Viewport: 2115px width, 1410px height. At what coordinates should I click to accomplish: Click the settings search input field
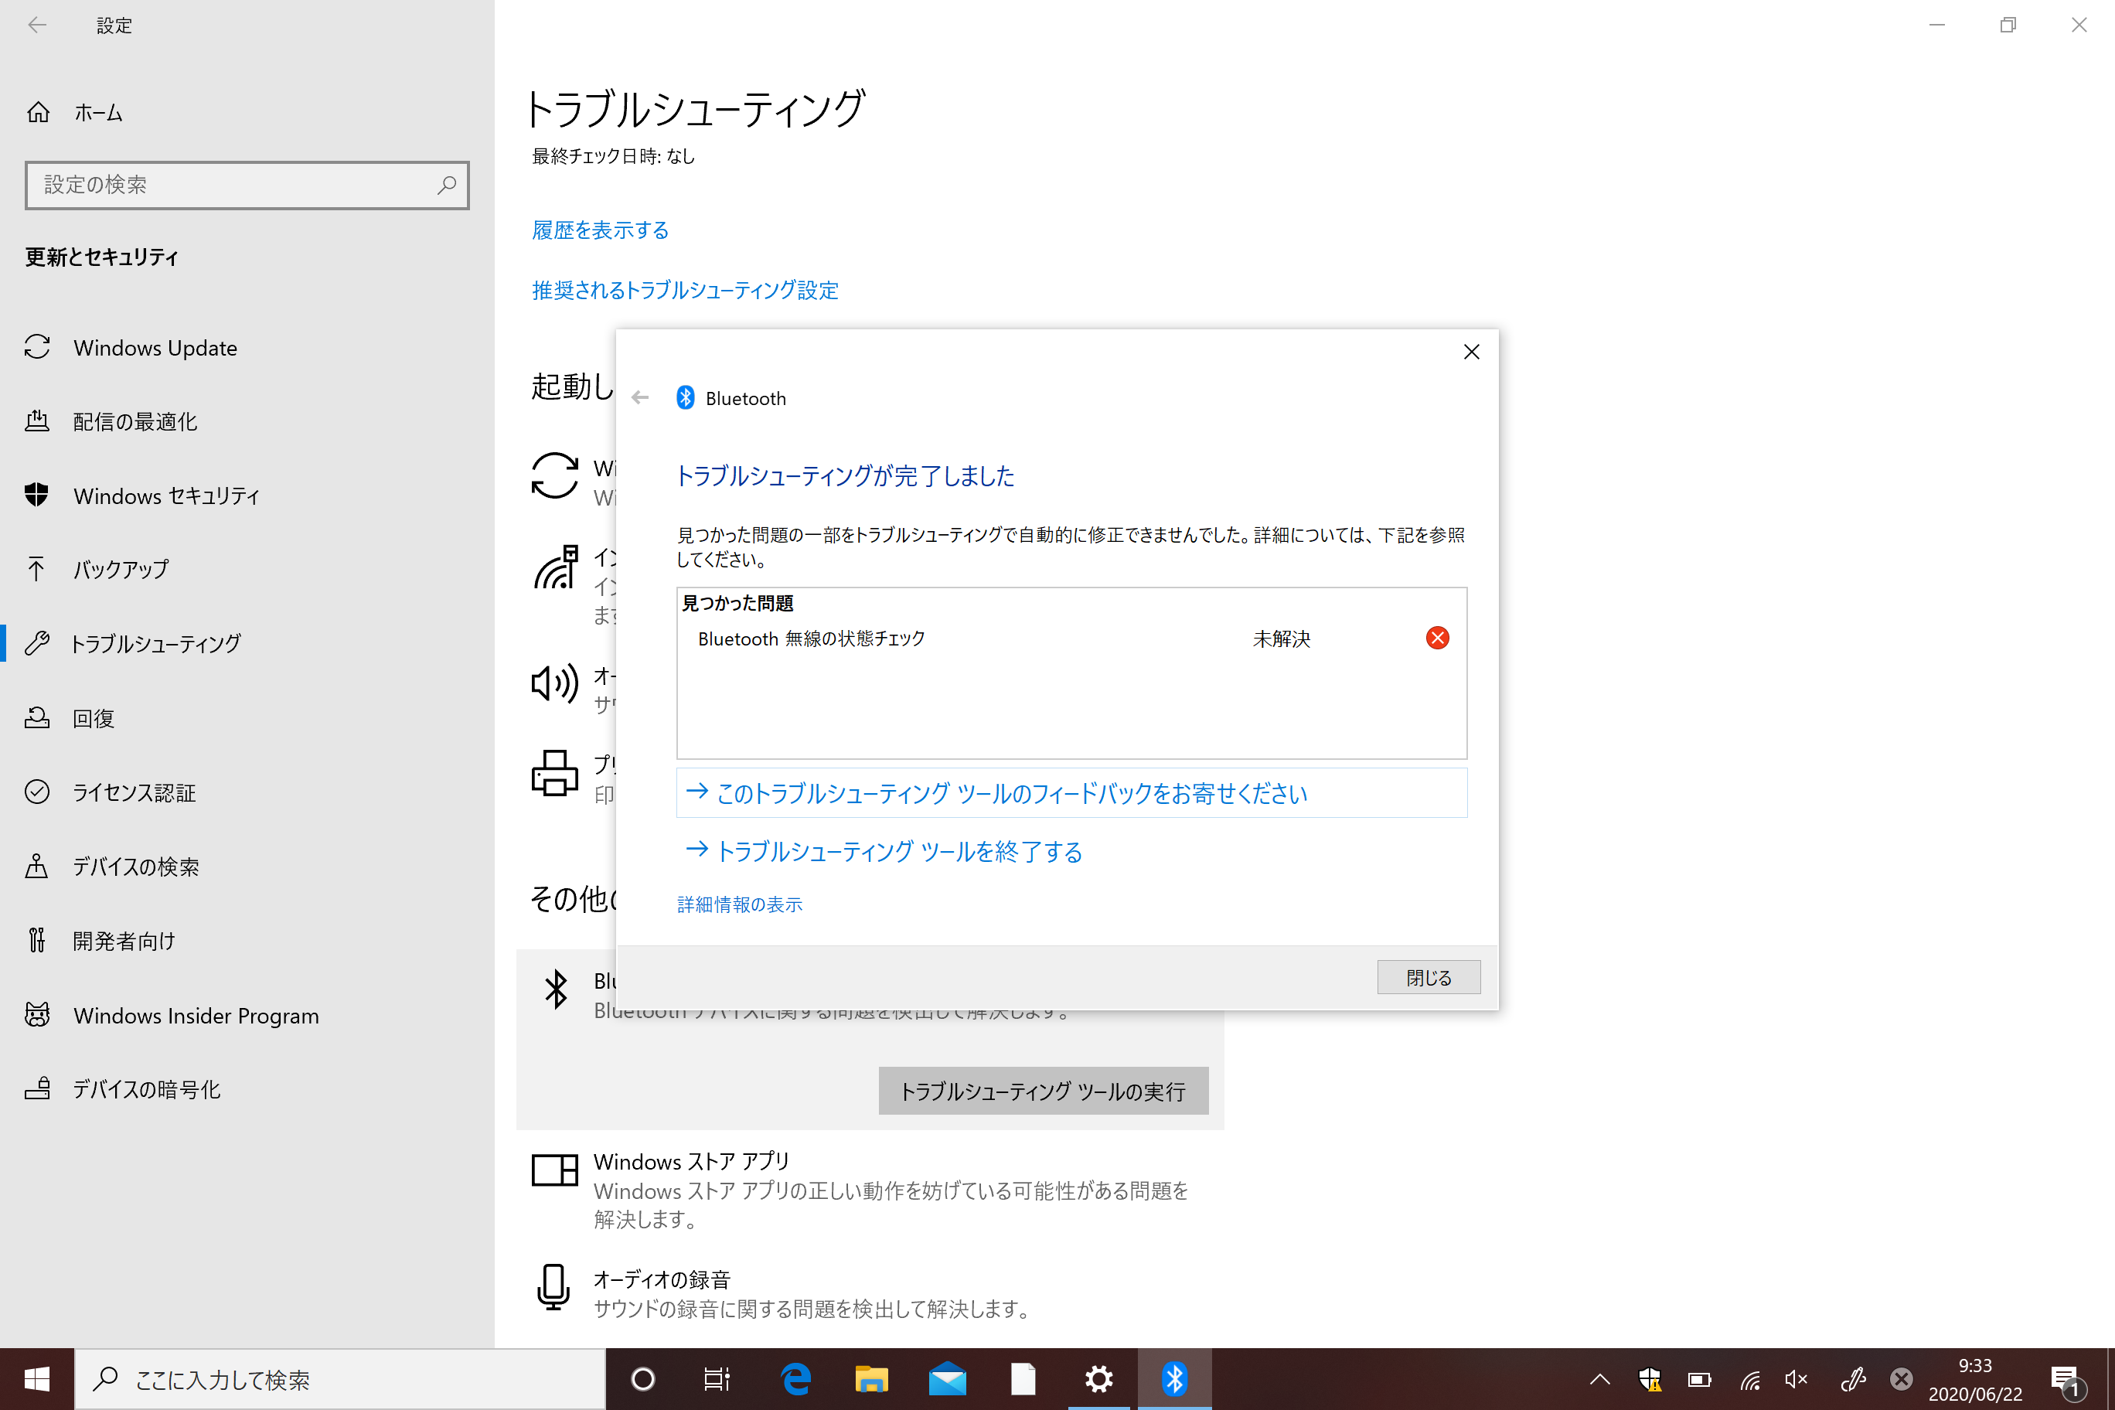[244, 184]
